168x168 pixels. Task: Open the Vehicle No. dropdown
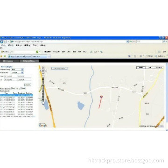[x=17, y=73]
